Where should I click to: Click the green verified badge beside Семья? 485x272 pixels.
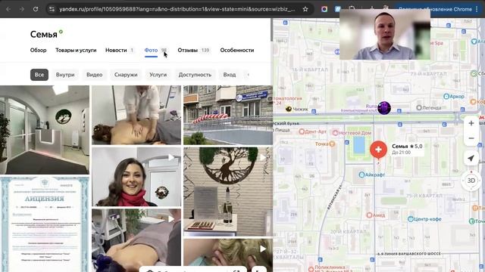[61, 32]
